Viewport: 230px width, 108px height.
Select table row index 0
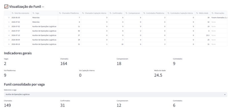pos(7,18)
